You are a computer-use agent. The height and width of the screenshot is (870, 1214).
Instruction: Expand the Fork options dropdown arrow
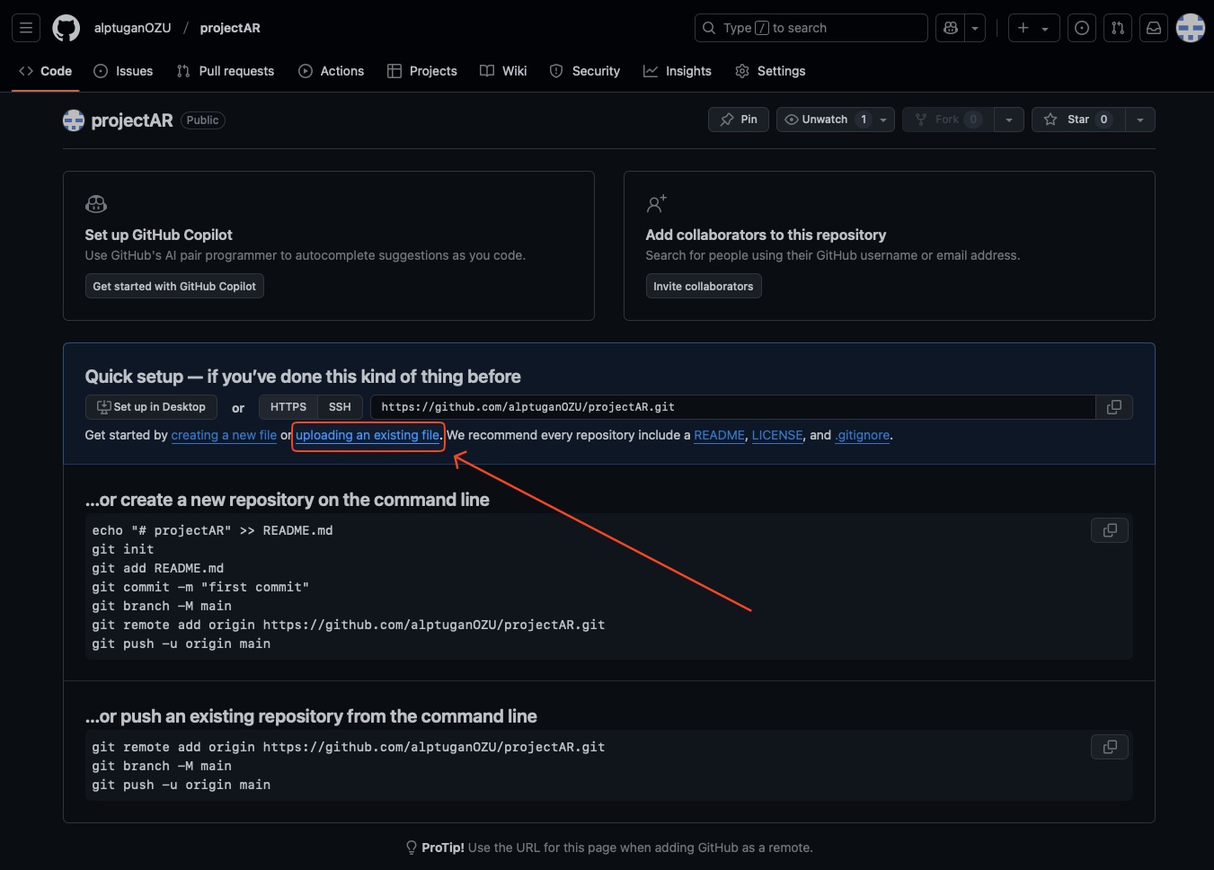coord(1009,120)
